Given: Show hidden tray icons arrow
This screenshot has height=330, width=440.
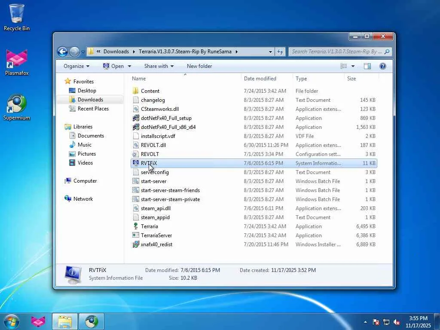Looking at the screenshot, I should click(x=365, y=322).
